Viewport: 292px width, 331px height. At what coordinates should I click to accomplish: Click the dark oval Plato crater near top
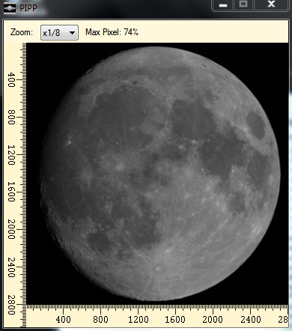pos(135,82)
